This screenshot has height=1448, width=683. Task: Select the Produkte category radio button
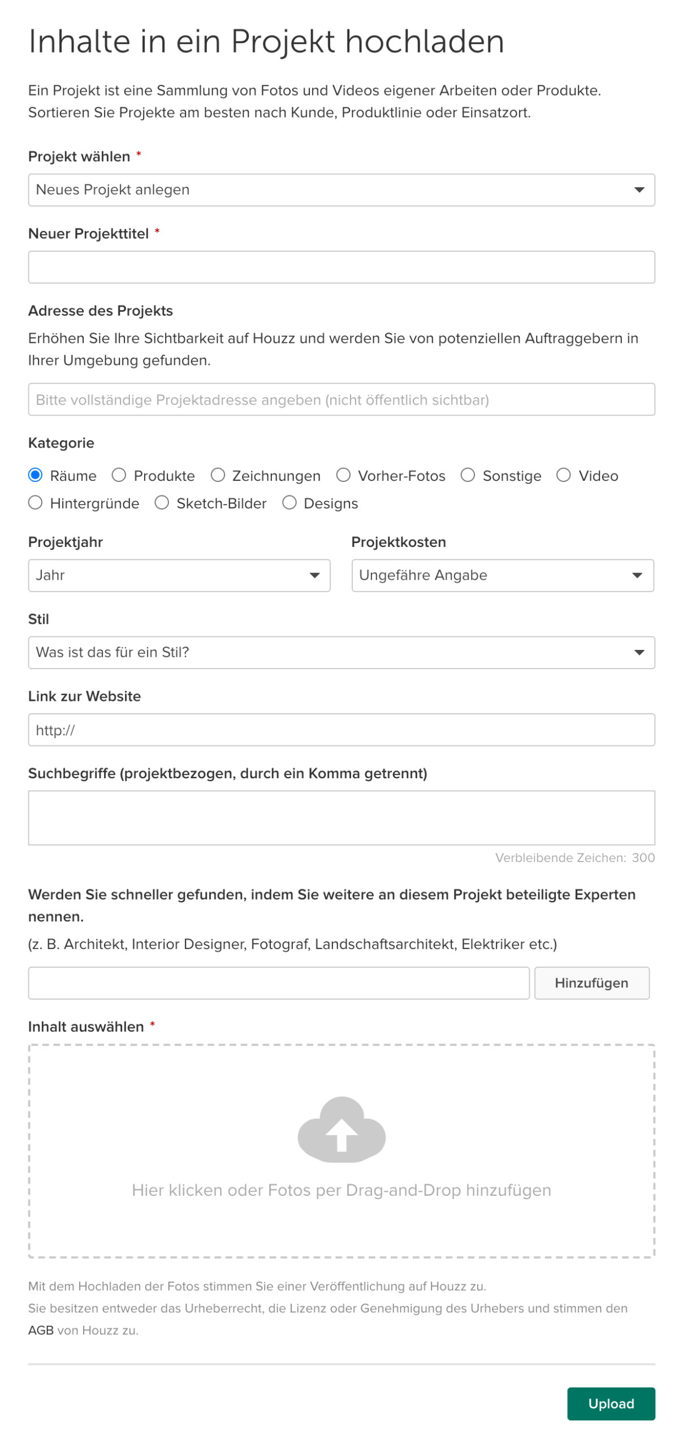pyautogui.click(x=119, y=475)
